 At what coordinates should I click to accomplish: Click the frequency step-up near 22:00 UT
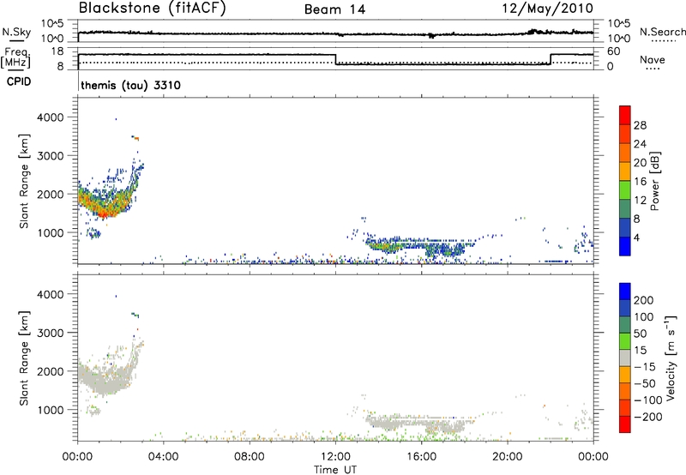[551, 59]
